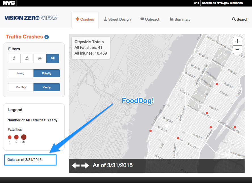Click the Traffic Crashes info icon
Screen dimensions: 252x183
[x=47, y=37]
